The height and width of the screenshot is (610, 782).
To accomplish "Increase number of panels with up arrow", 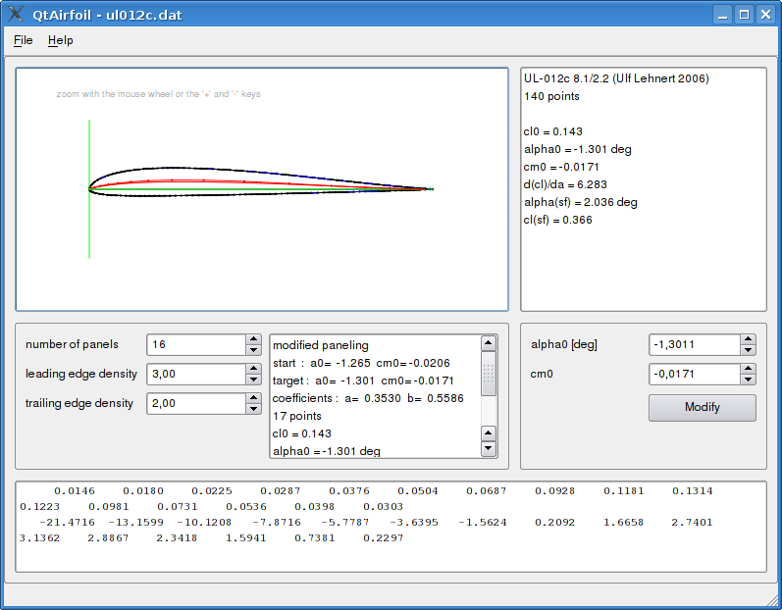I will [253, 339].
